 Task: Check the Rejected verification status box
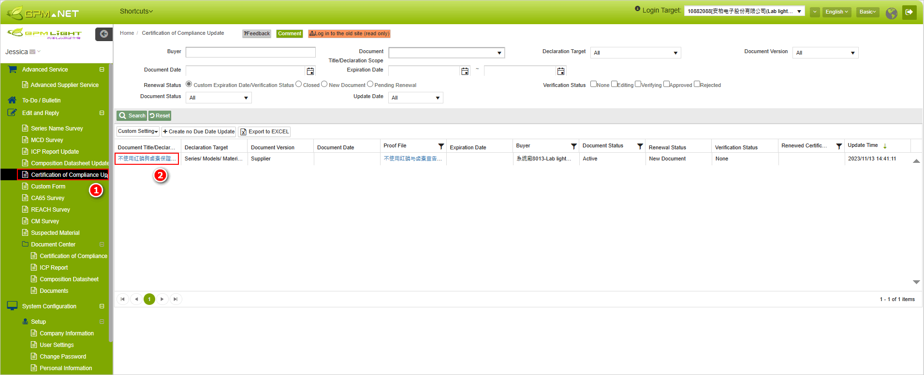697,84
